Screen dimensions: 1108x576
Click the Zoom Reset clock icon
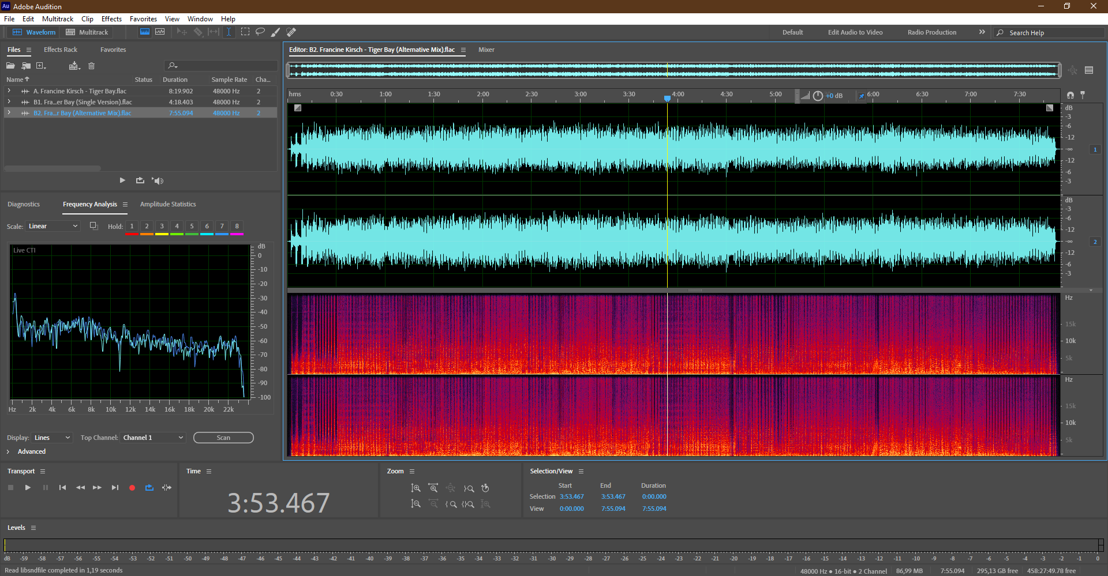(x=485, y=488)
